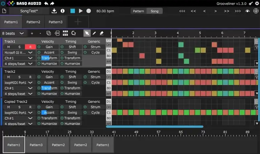
Task: Click the power icon in the title bar
Action: 3,3
